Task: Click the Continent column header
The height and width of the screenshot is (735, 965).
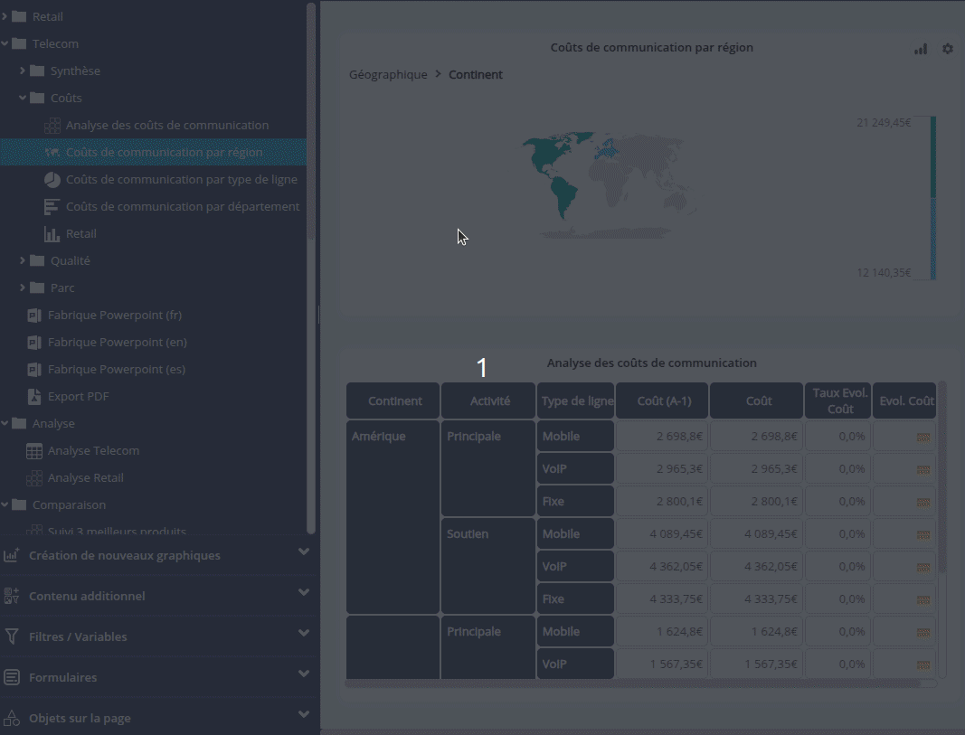Action: click(x=394, y=401)
